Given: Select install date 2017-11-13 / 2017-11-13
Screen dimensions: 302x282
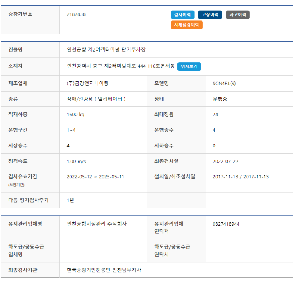Looking at the screenshot, I should click(x=241, y=177).
